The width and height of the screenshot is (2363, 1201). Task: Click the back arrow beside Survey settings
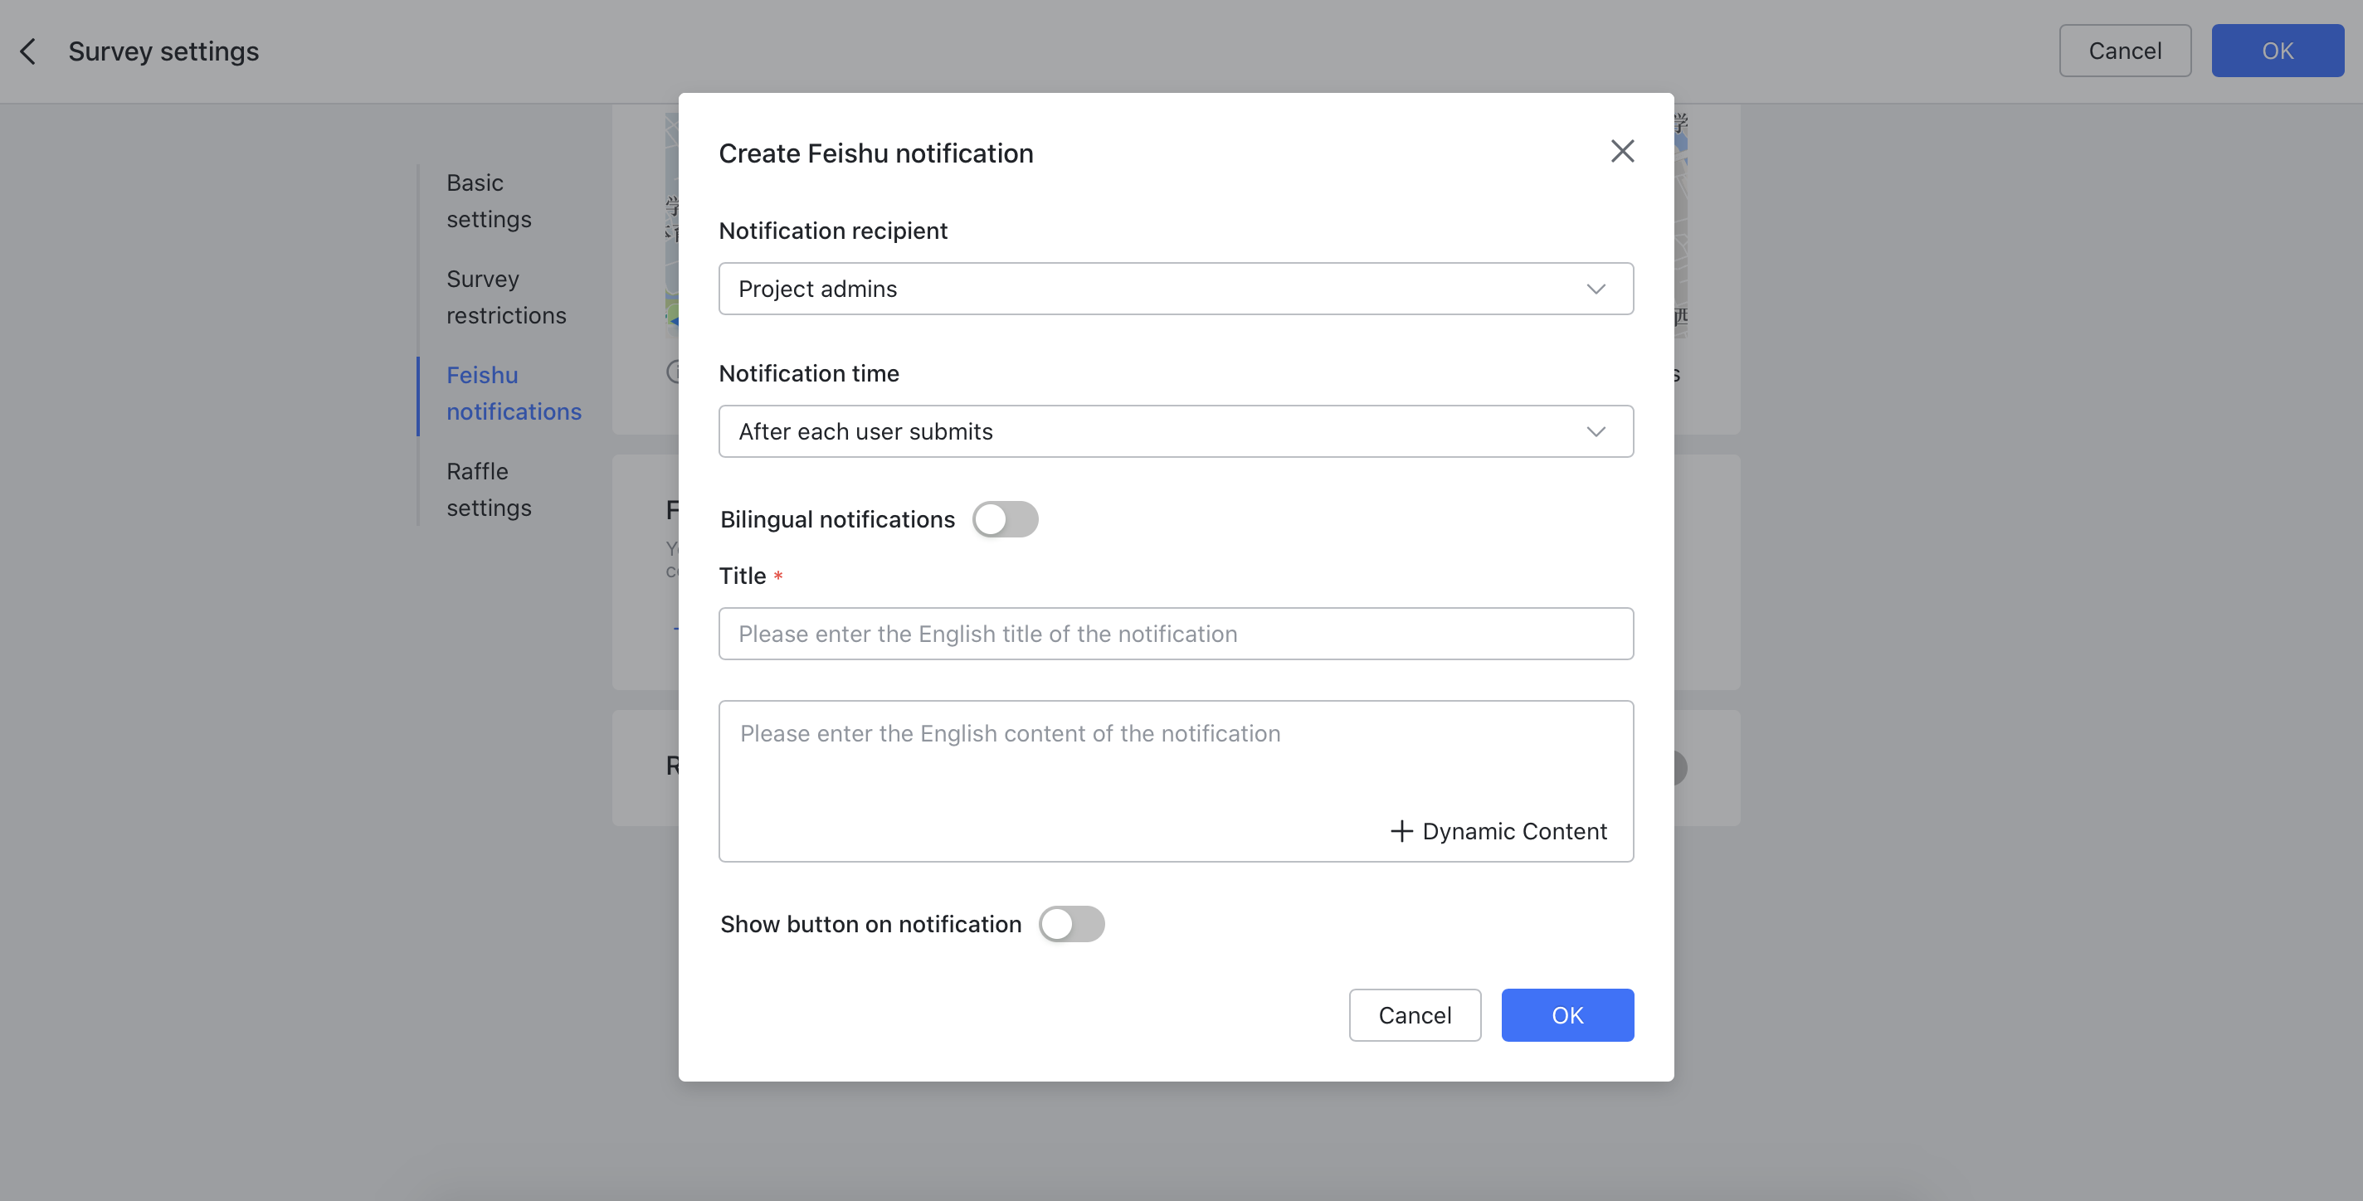click(27, 51)
